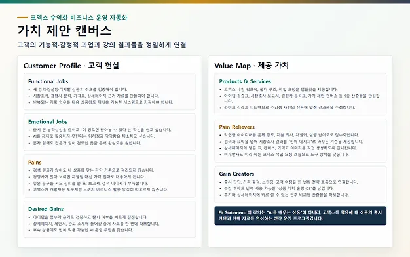Viewport: 410px width, 257px height.
Task: Select the main title '가치 제안 캔버스'
Action: [x=65, y=31]
